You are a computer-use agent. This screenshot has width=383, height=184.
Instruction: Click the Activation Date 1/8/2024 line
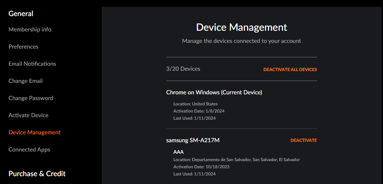click(199, 111)
